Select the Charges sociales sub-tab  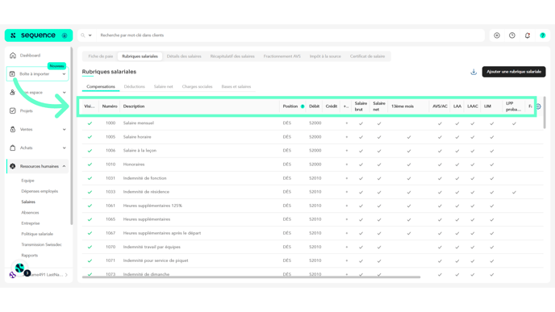pos(197,87)
